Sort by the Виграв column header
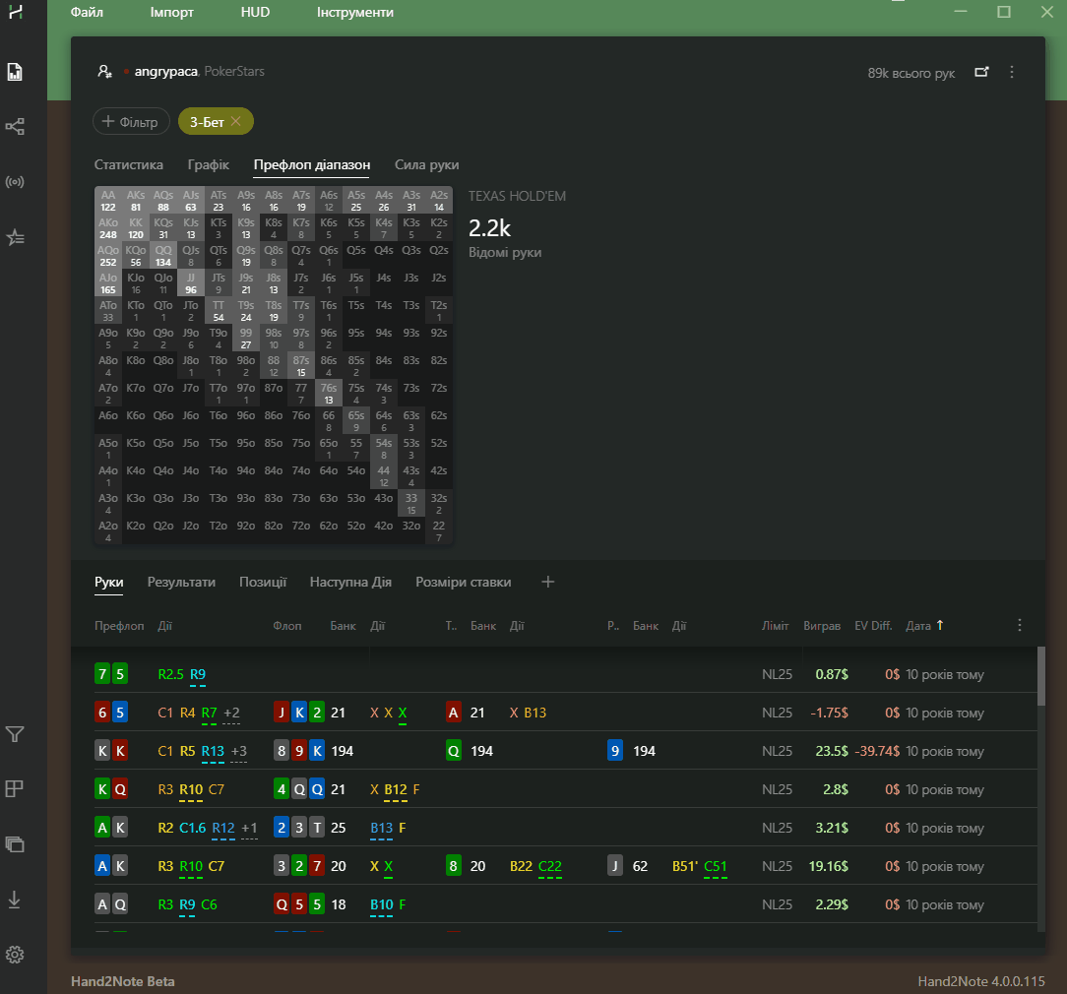The image size is (1067, 994). [x=822, y=625]
